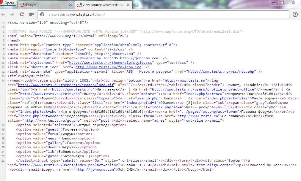Screen dimensions: 301x181
Task: Click the option value gallery Галерея line
Action: click(58, 143)
